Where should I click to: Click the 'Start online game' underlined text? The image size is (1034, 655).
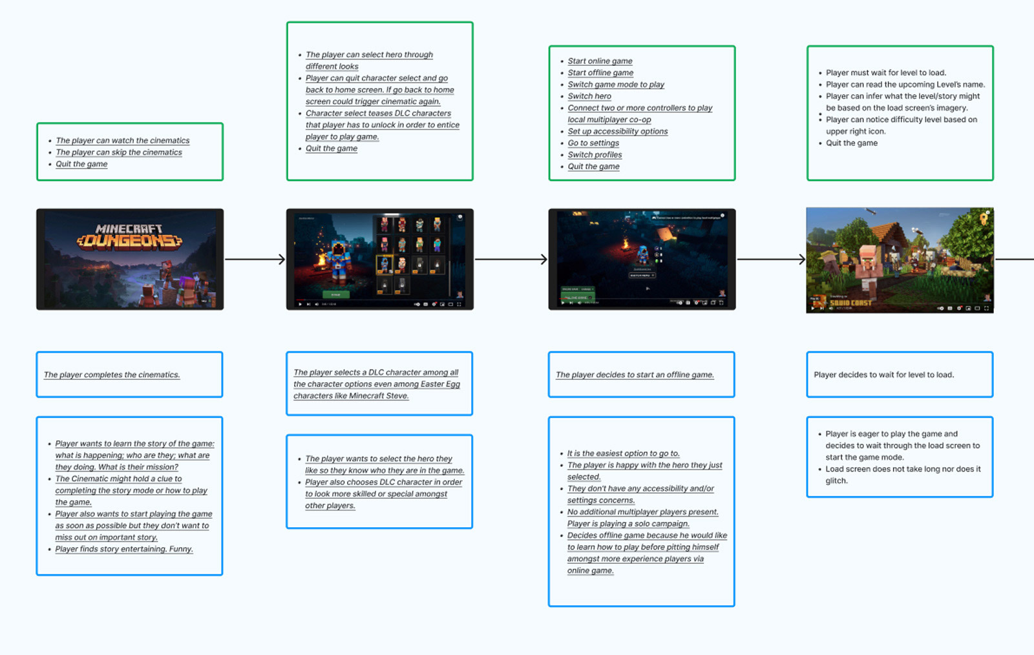coord(600,61)
